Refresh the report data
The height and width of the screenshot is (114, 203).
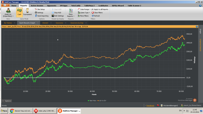[96, 16]
